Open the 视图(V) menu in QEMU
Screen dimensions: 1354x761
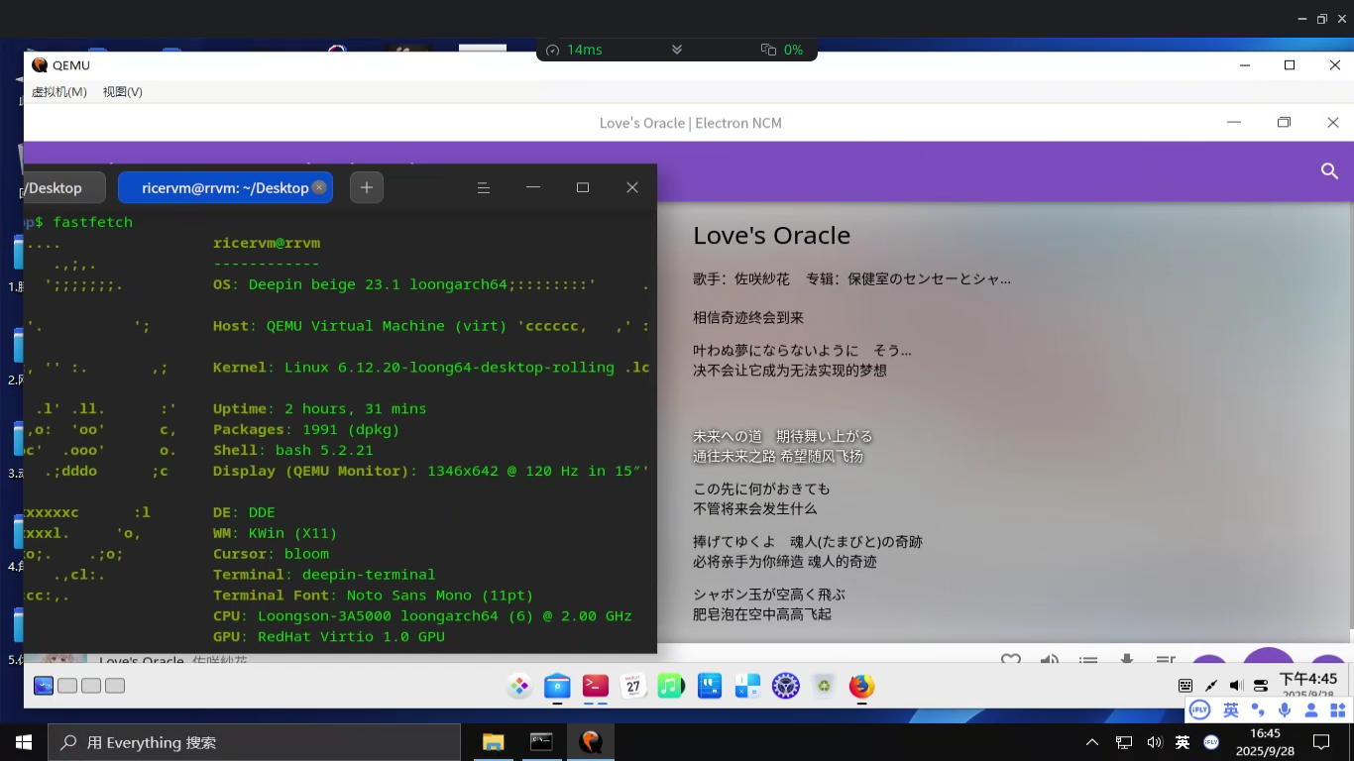click(x=123, y=91)
